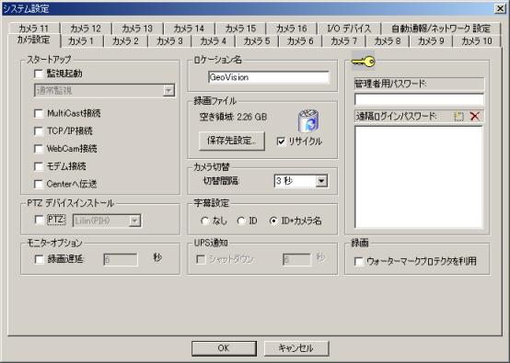
Task: Switch to the カメラ 8 tab
Action: 388,41
